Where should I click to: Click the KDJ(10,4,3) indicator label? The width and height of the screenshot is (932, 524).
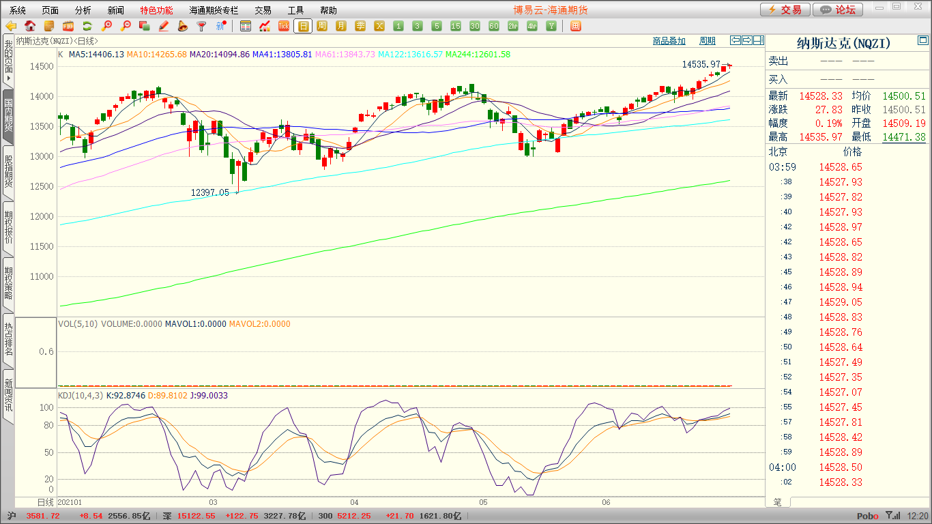click(x=81, y=395)
